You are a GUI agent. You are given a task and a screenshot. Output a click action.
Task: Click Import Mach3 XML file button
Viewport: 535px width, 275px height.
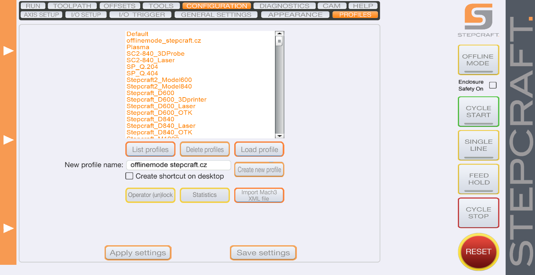pos(259,195)
